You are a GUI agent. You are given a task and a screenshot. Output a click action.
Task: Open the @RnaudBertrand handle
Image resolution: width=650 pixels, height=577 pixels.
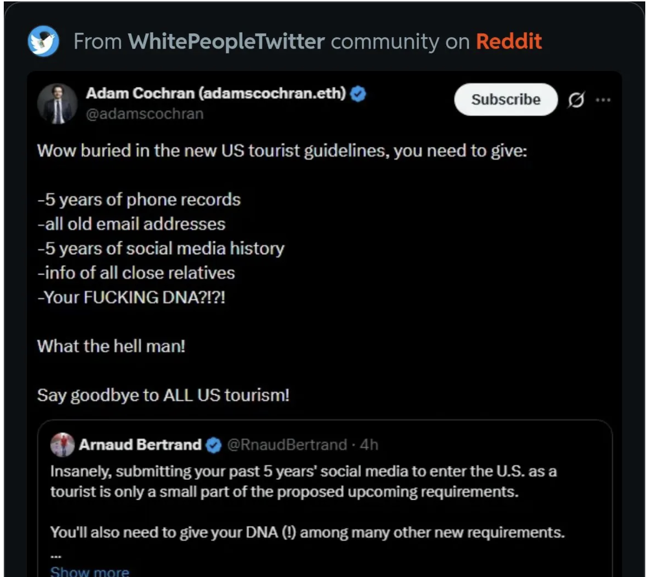(287, 445)
